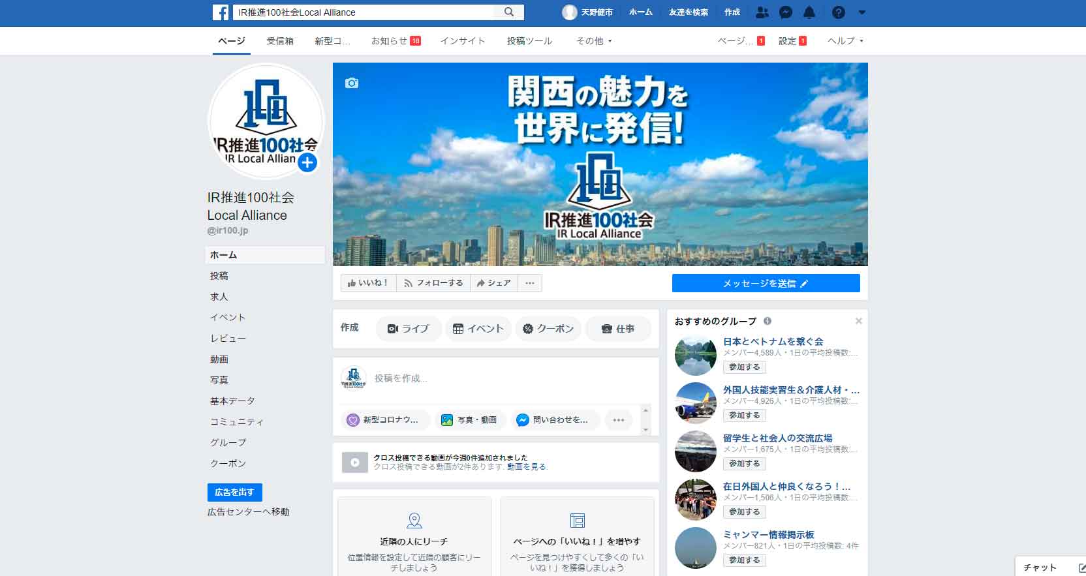Click the 広告センターへ移動 link

point(248,512)
